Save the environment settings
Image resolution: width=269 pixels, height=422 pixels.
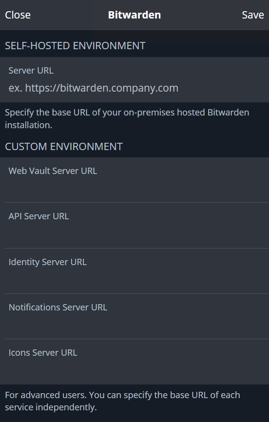[x=252, y=15]
